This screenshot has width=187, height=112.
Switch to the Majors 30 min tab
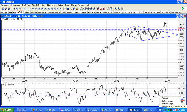(x=108, y=12)
